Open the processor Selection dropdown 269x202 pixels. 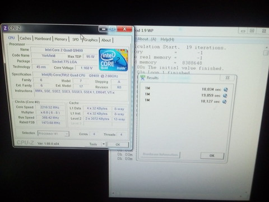click(53, 134)
